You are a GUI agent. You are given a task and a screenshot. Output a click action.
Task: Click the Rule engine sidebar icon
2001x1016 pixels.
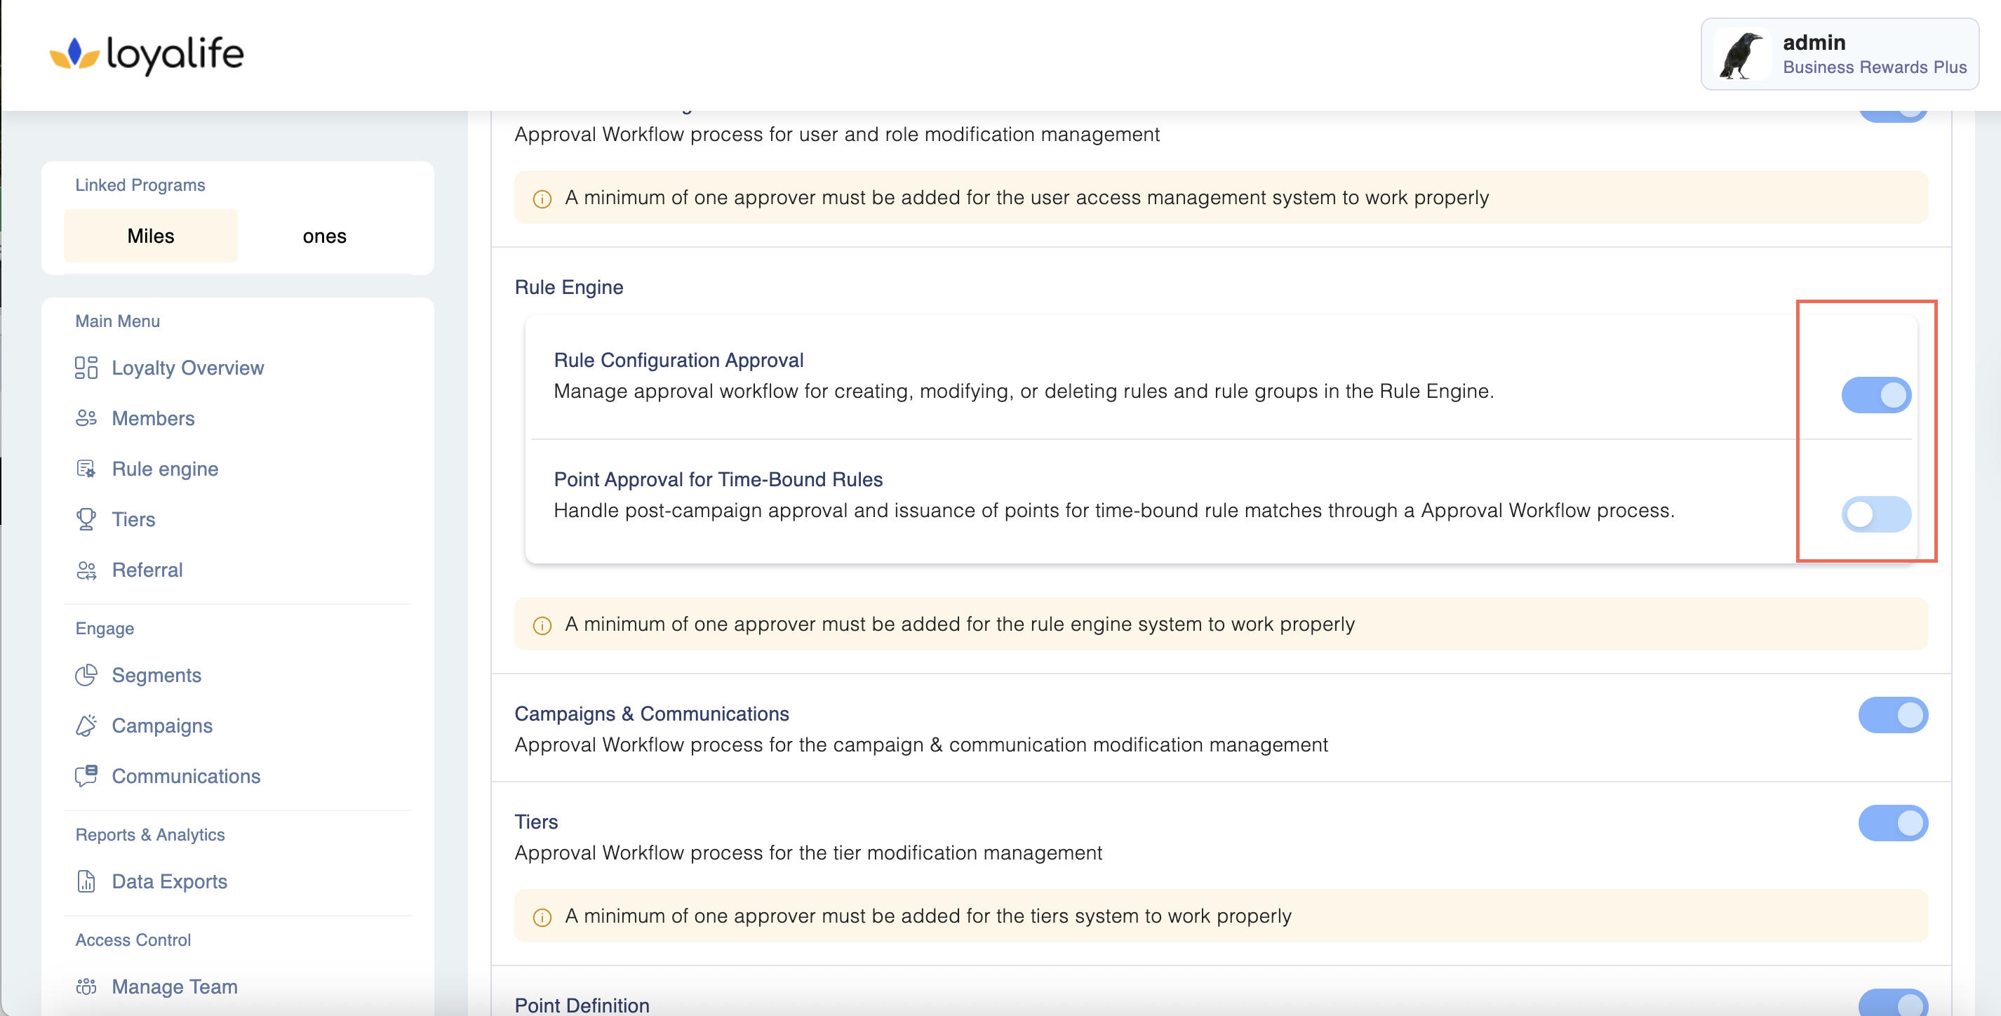click(86, 469)
